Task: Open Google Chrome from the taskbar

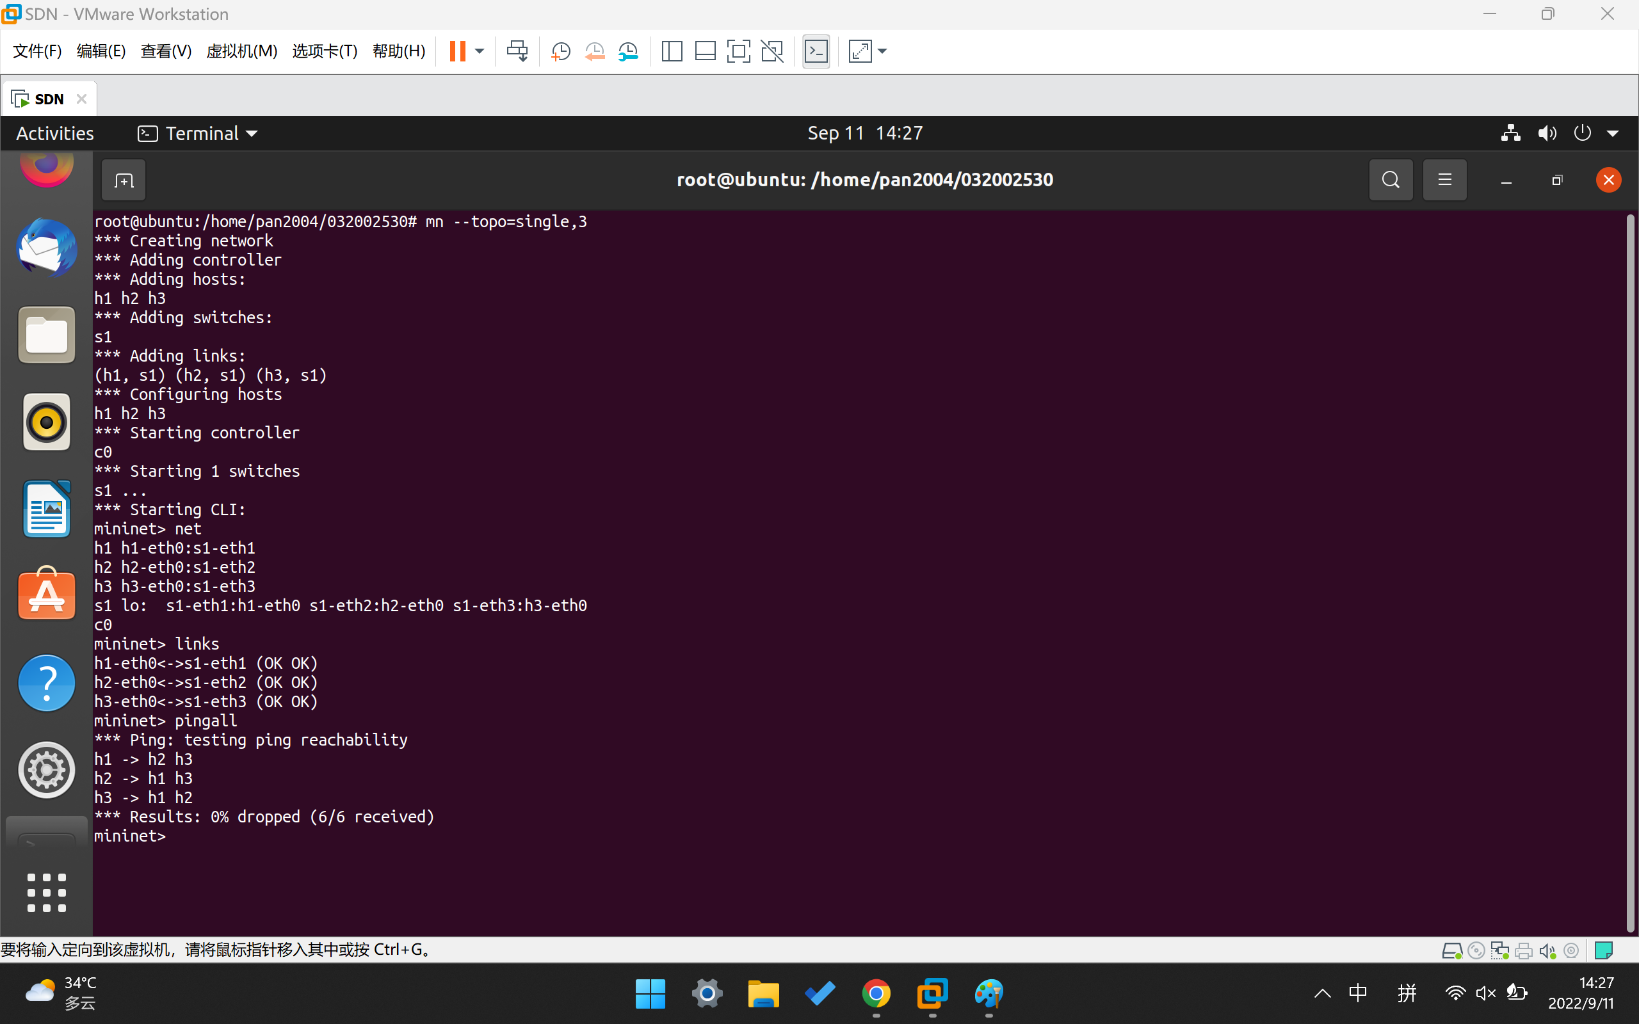Action: [876, 993]
